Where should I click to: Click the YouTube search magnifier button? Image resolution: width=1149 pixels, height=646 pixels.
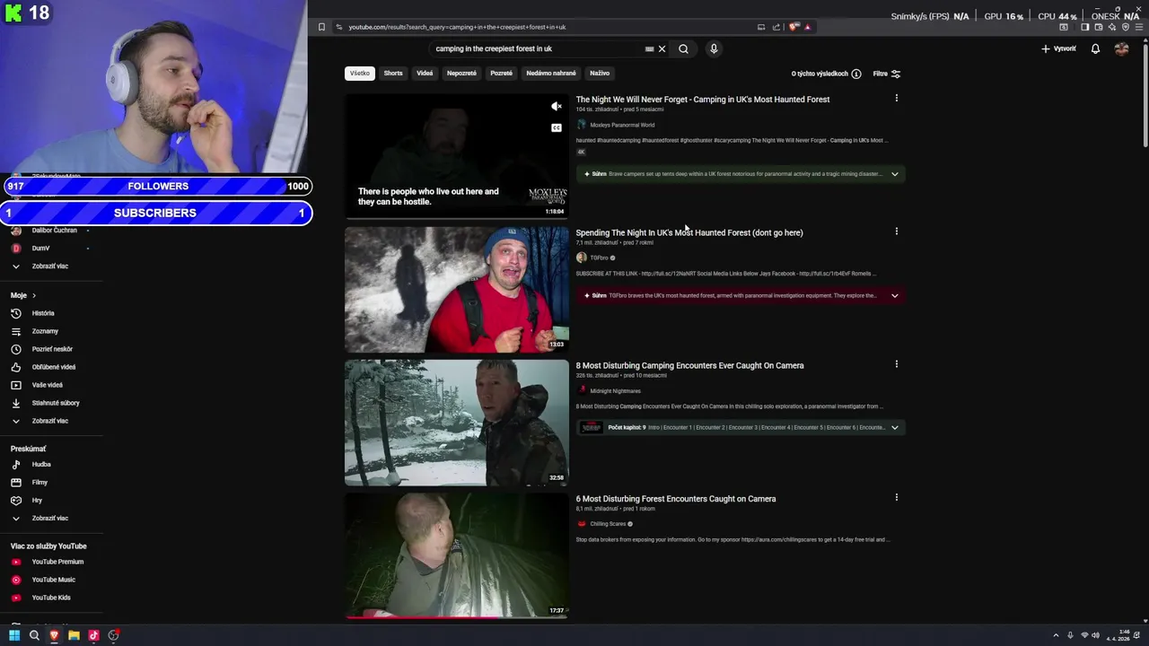click(x=683, y=49)
